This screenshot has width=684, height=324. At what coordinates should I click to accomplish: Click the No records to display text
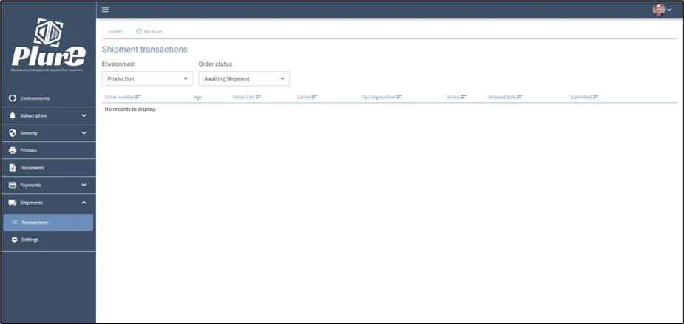[x=130, y=109]
